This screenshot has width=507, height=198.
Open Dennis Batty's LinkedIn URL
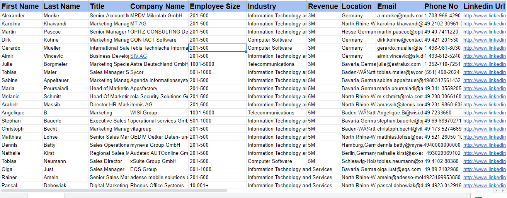tap(484, 145)
